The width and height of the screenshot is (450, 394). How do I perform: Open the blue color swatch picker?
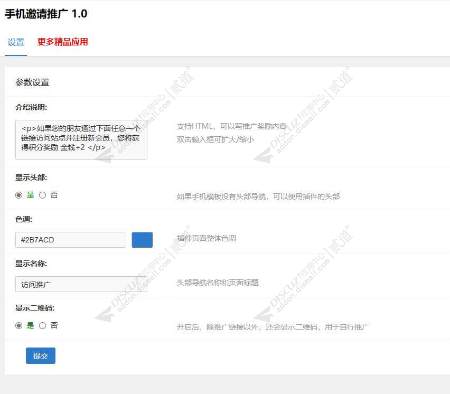click(142, 240)
